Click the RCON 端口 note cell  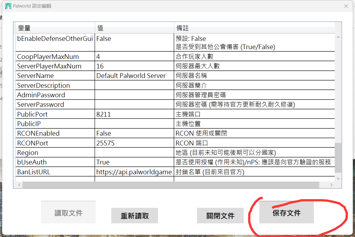click(x=255, y=143)
